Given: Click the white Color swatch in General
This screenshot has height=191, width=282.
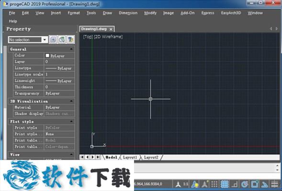Looking at the screenshot, I should tap(47, 55).
